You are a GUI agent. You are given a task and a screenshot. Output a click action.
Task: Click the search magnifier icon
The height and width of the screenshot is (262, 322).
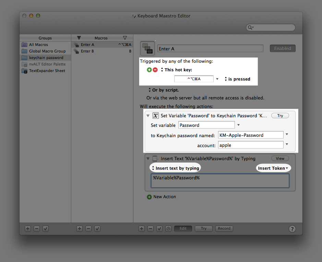tap(250, 27)
